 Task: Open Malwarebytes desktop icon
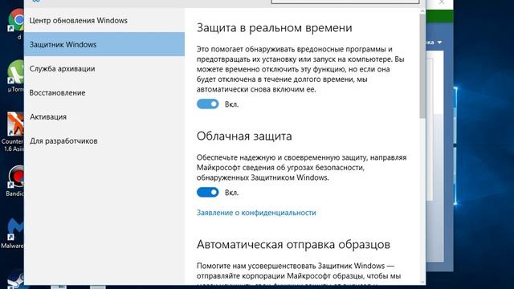coord(13,234)
